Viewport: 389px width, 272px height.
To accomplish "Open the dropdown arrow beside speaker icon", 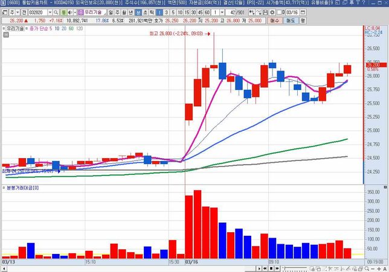I will coord(74,12).
